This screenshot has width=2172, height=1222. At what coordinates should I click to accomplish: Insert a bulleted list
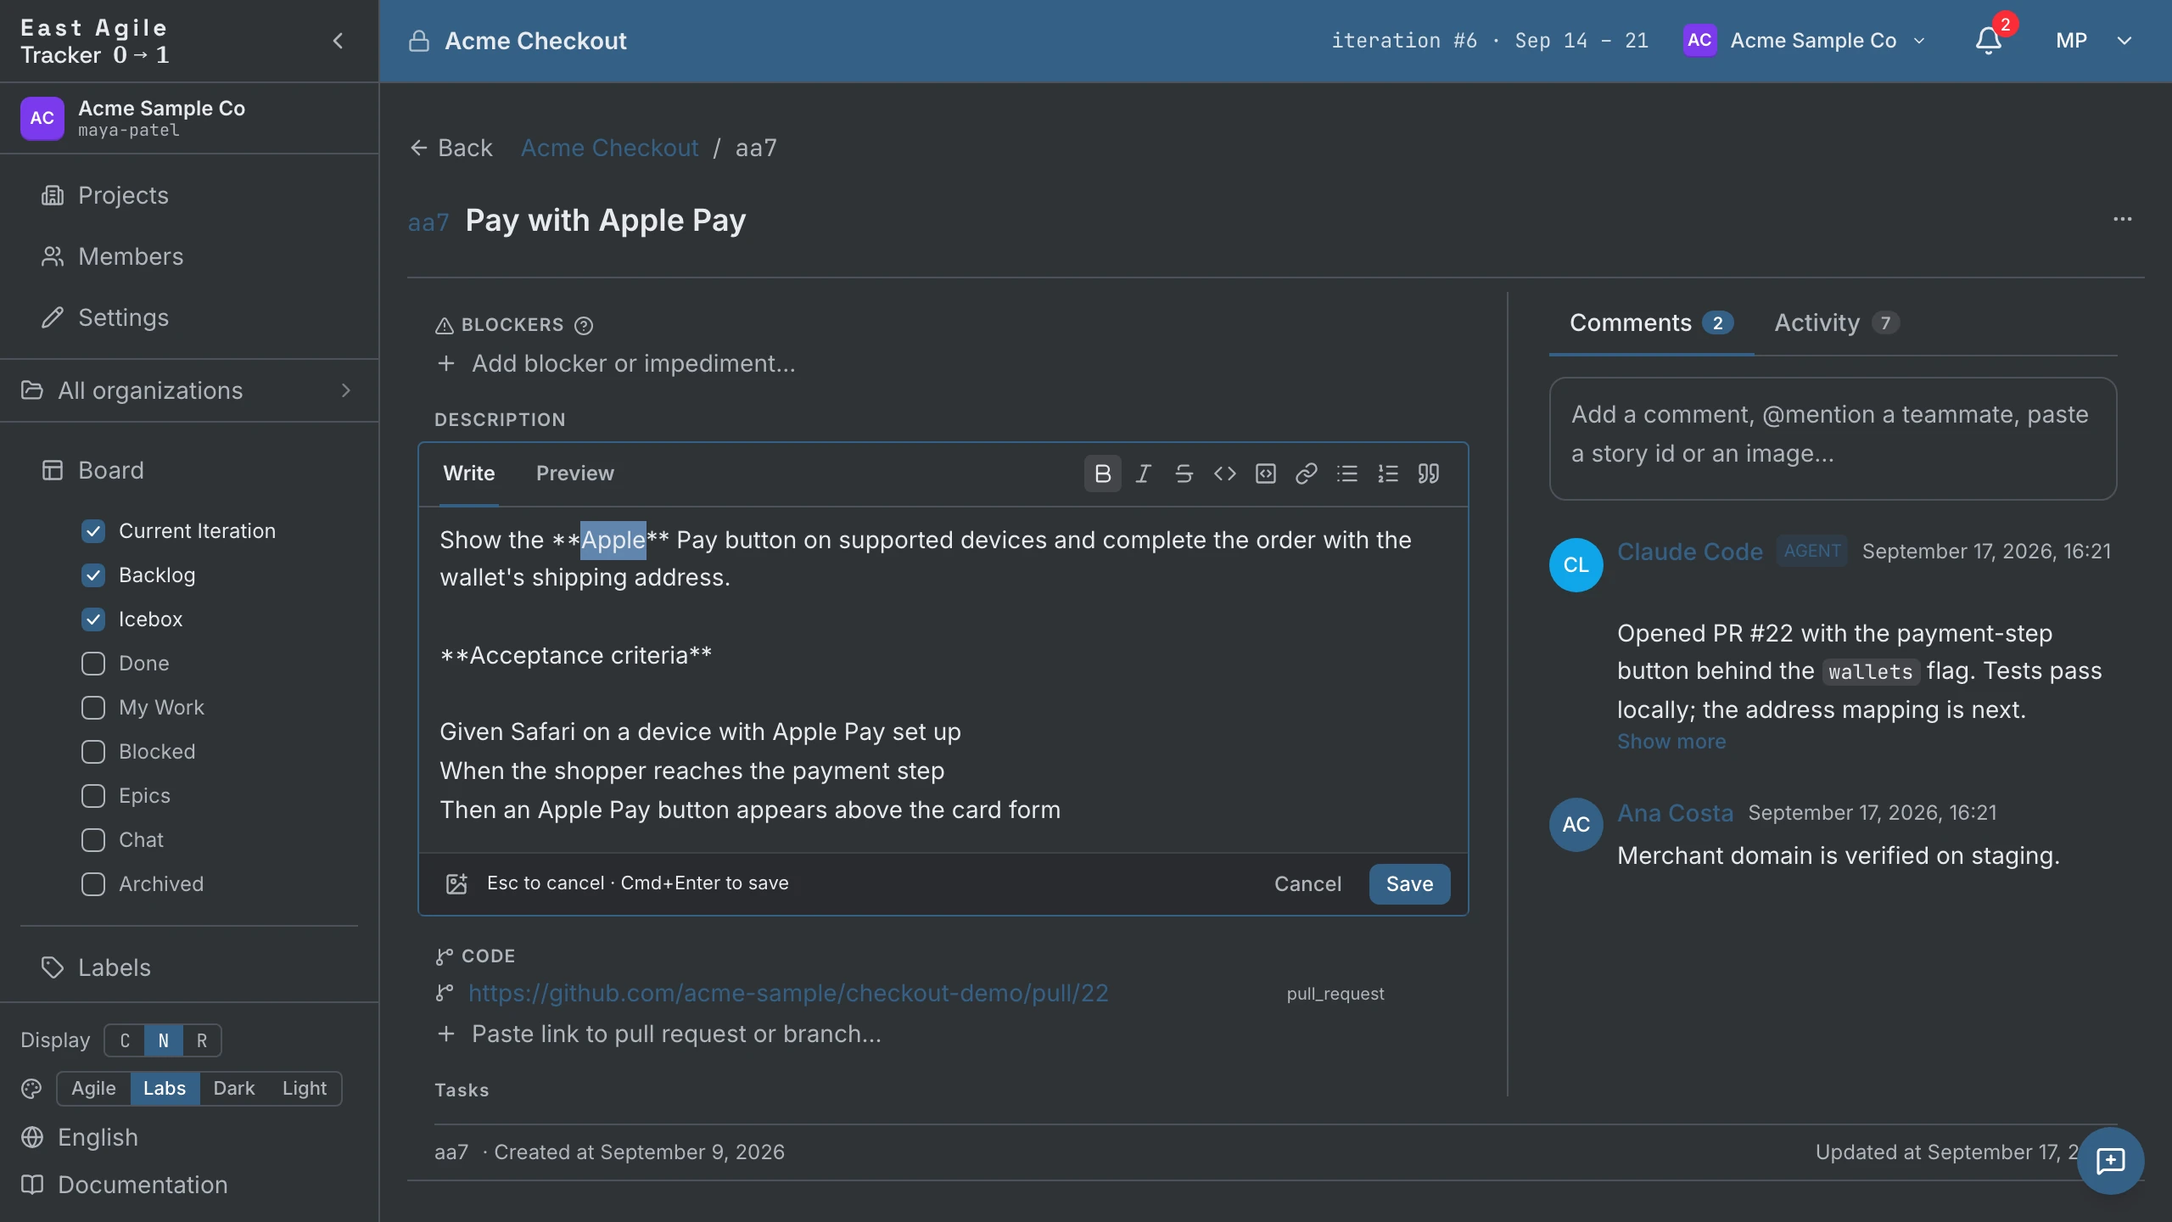[x=1346, y=474]
